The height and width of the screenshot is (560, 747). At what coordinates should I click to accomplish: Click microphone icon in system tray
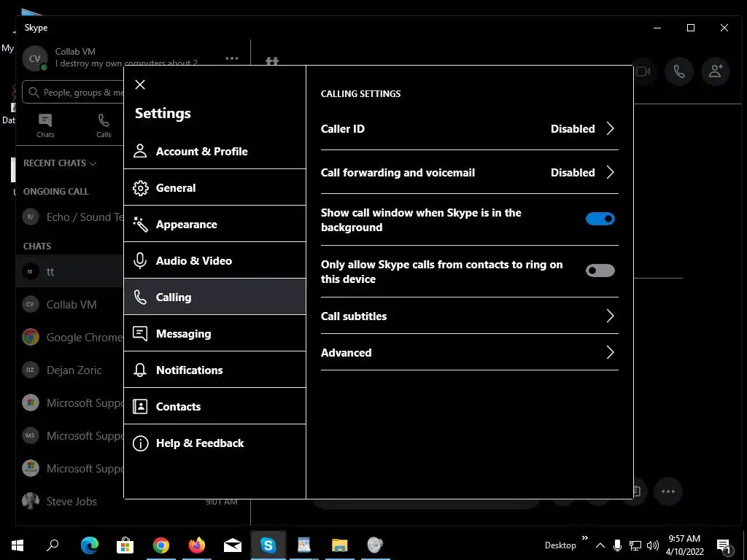[617, 545]
